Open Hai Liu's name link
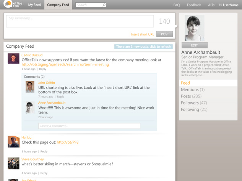 coord(26,138)
